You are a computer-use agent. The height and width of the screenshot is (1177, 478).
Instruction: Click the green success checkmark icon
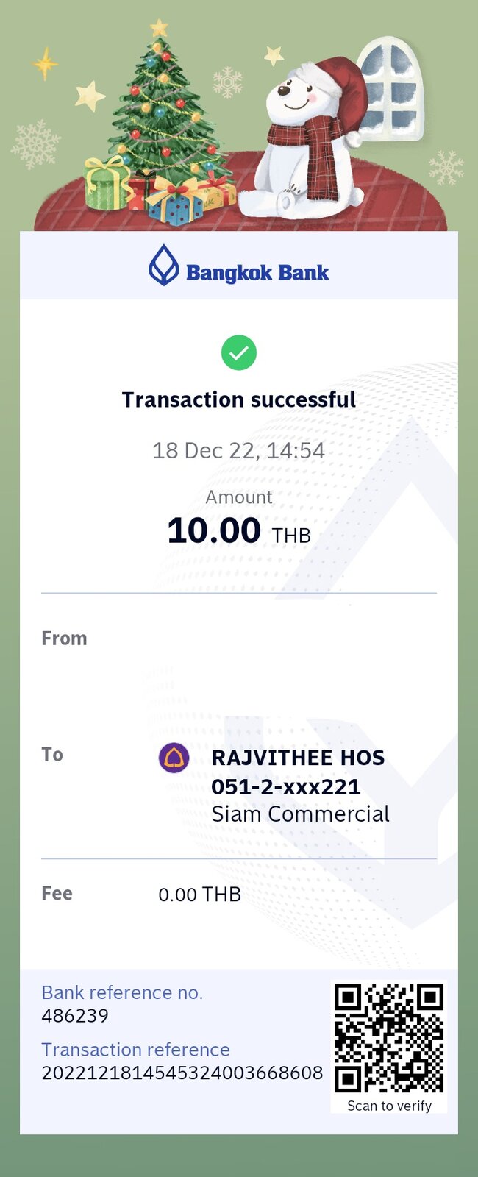[x=239, y=353]
